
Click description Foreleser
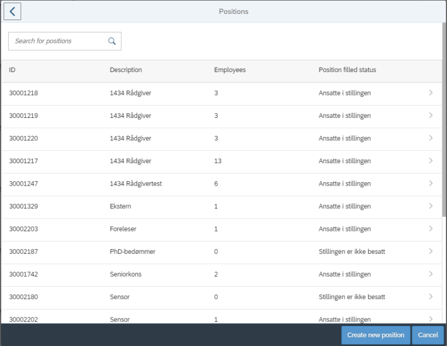[123, 229]
